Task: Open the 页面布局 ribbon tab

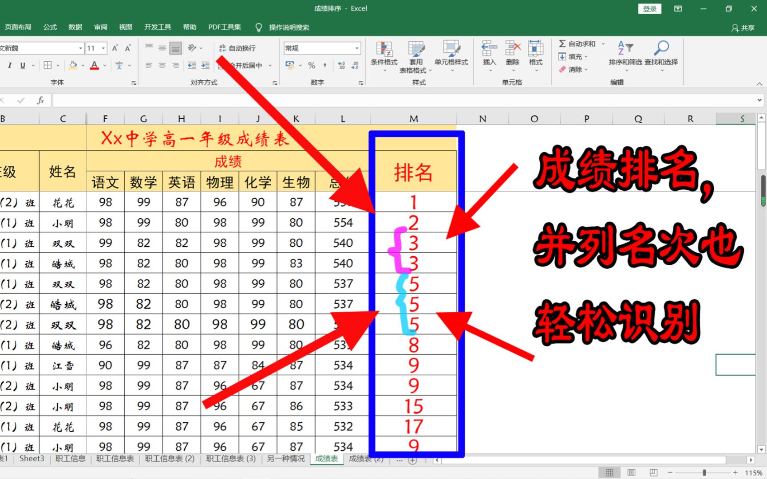Action: 18,27
